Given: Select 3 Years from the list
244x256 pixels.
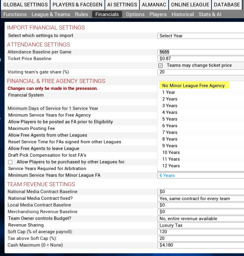Looking at the screenshot, I should [x=170, y=106].
